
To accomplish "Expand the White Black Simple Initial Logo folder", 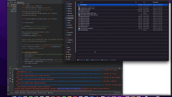I will click(78, 13).
